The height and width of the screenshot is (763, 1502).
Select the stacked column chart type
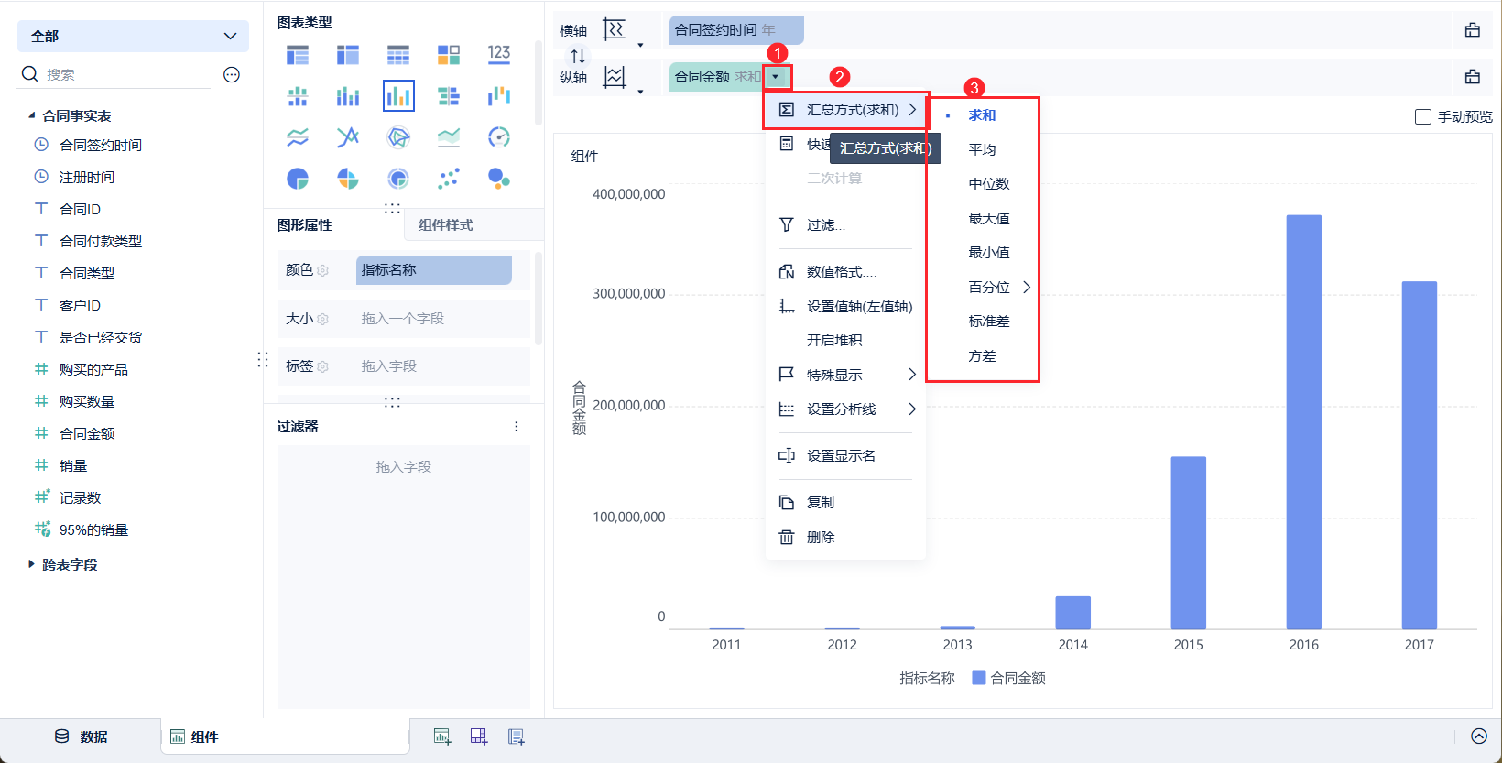(x=348, y=96)
